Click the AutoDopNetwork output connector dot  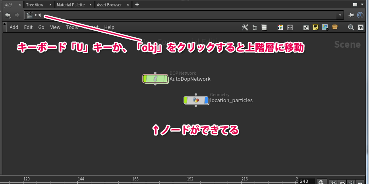coord(155,84)
